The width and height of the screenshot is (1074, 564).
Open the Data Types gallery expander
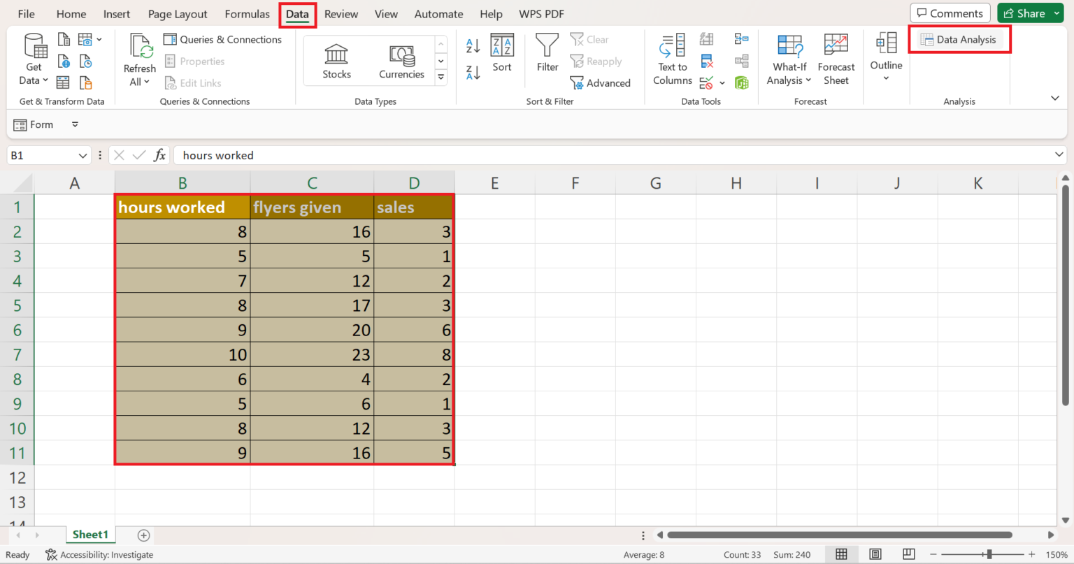click(441, 77)
